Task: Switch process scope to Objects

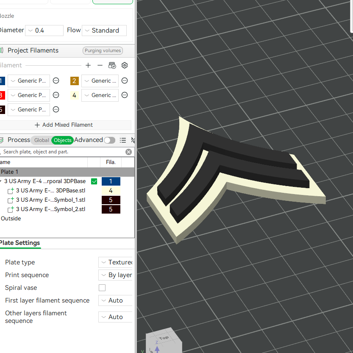Action: [x=62, y=140]
